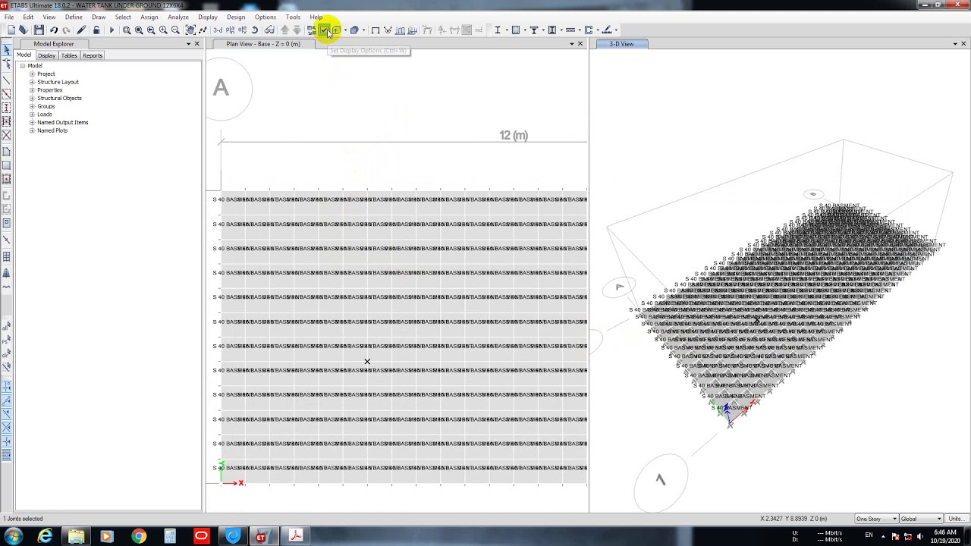Screen dimensions: 971x546
Task: Close the Model Explorer panel
Action: (196, 44)
